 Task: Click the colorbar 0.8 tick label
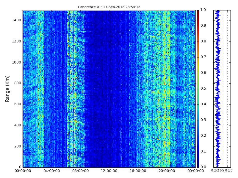click(x=203, y=41)
